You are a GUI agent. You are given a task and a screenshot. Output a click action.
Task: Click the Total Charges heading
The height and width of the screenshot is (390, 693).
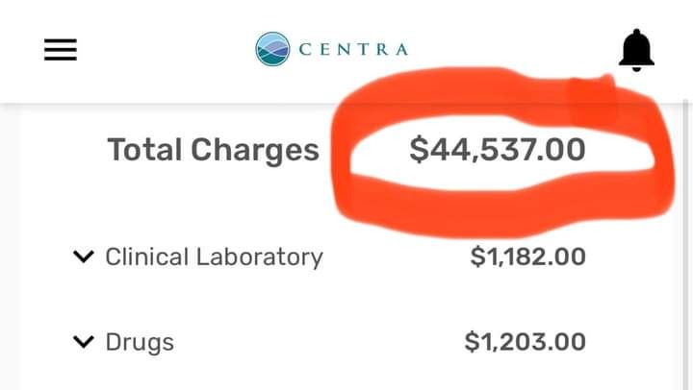213,150
